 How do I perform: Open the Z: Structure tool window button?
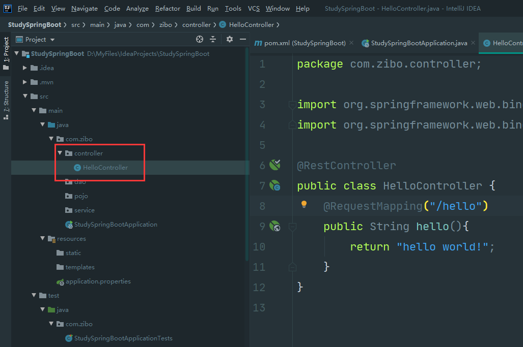6,100
